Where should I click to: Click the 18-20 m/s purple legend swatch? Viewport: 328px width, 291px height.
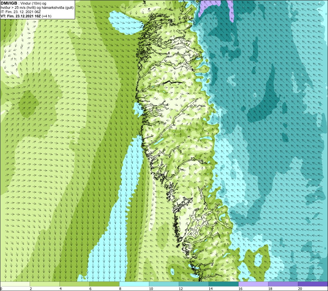click(x=283, y=284)
